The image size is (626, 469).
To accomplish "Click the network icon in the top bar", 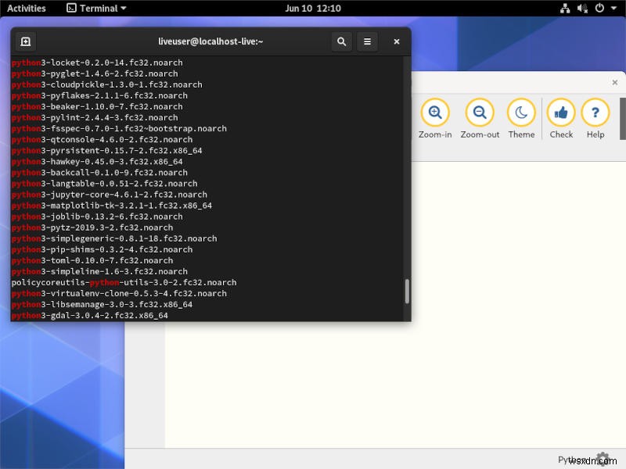I will [x=566, y=9].
